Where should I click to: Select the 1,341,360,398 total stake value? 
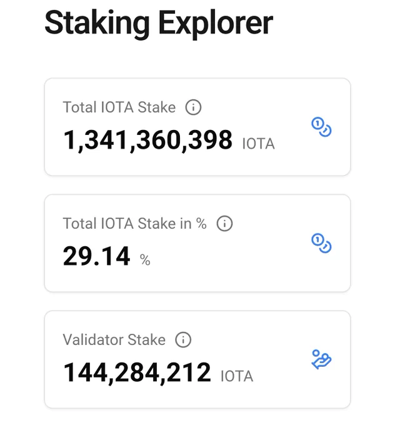(147, 141)
